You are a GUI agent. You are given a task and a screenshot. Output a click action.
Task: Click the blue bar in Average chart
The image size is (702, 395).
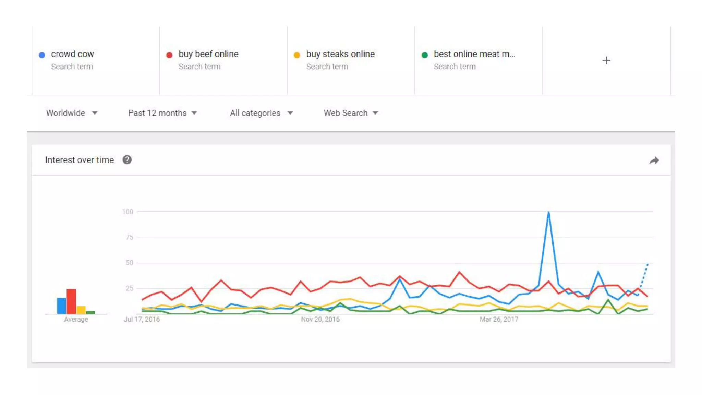point(62,306)
